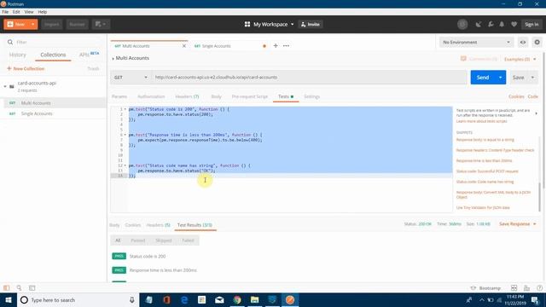Insert 'Response time is less than 200ms' snippet
The image size is (546, 307).
484,161
